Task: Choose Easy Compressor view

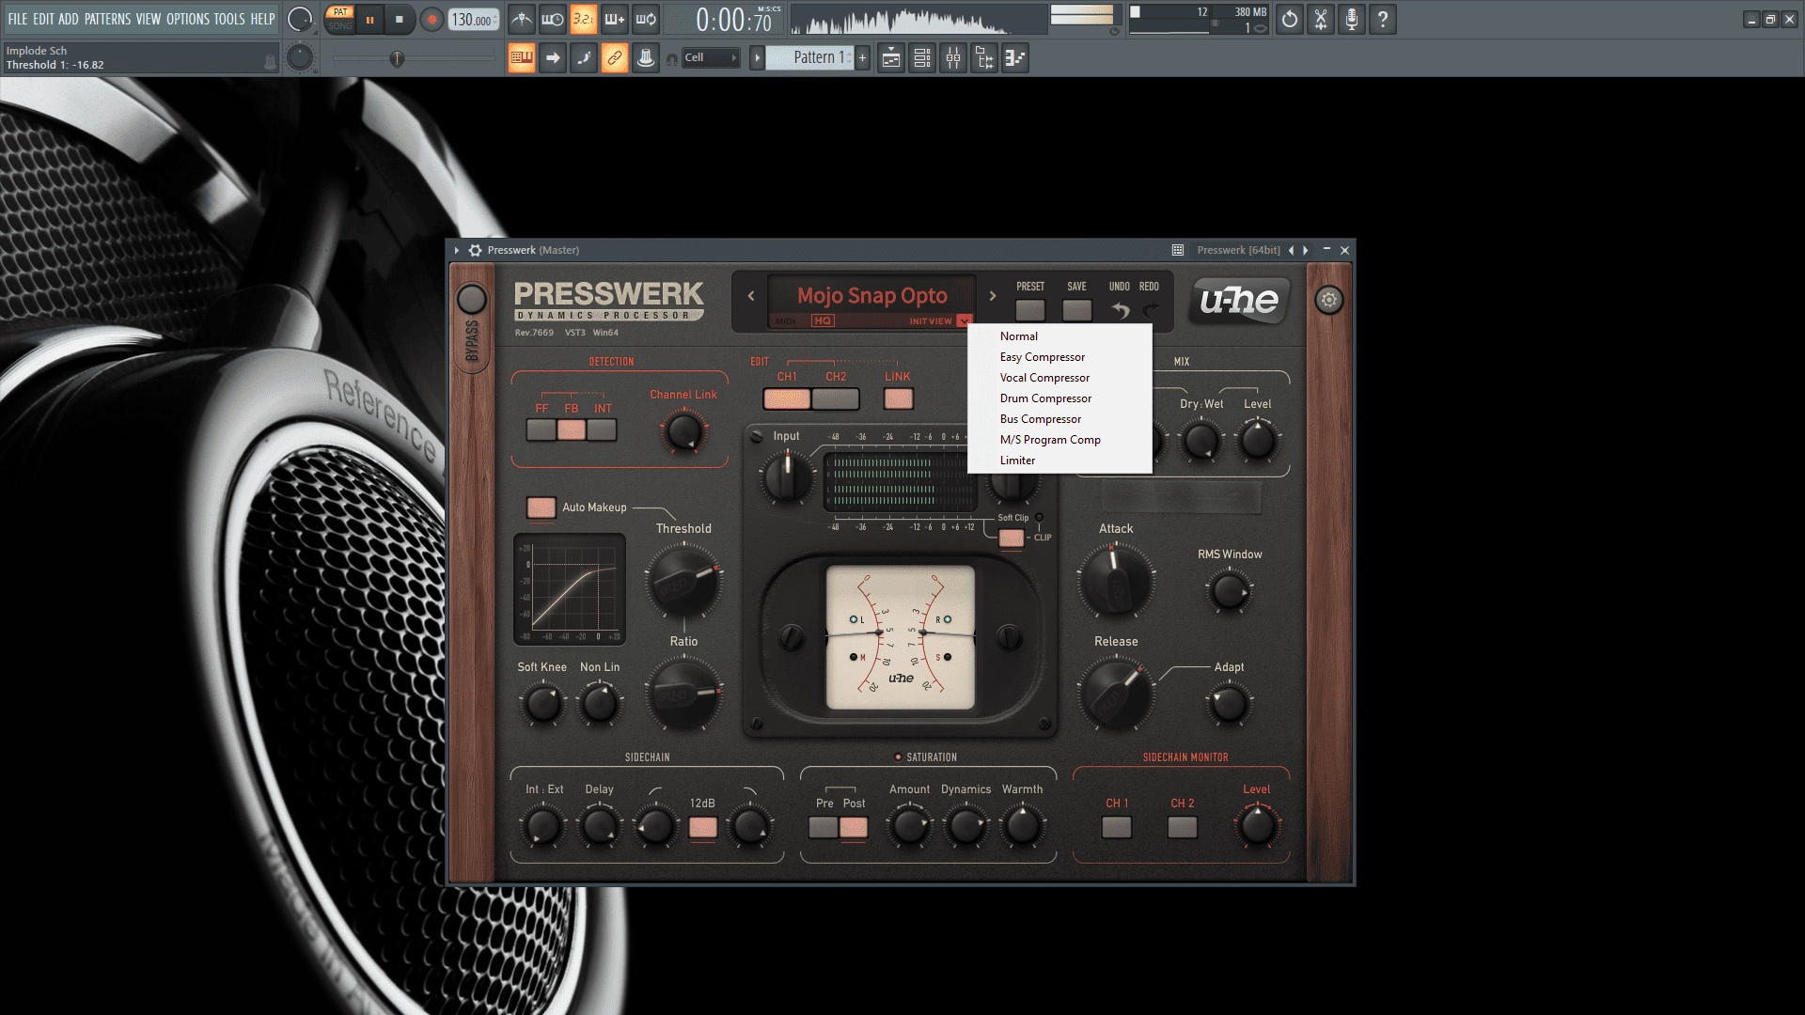Action: 1059,357
